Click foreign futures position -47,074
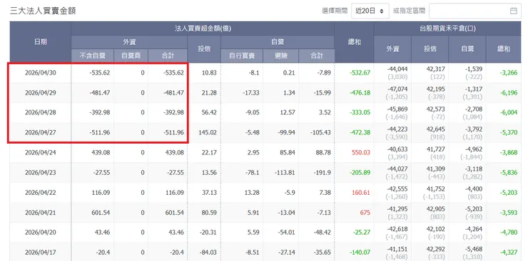The image size is (528, 261). (397, 89)
